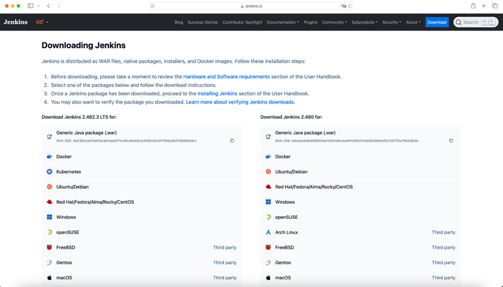The width and height of the screenshot is (503, 287).
Task: Open the CD Foundation dropdown arrow
Action: click(x=47, y=22)
